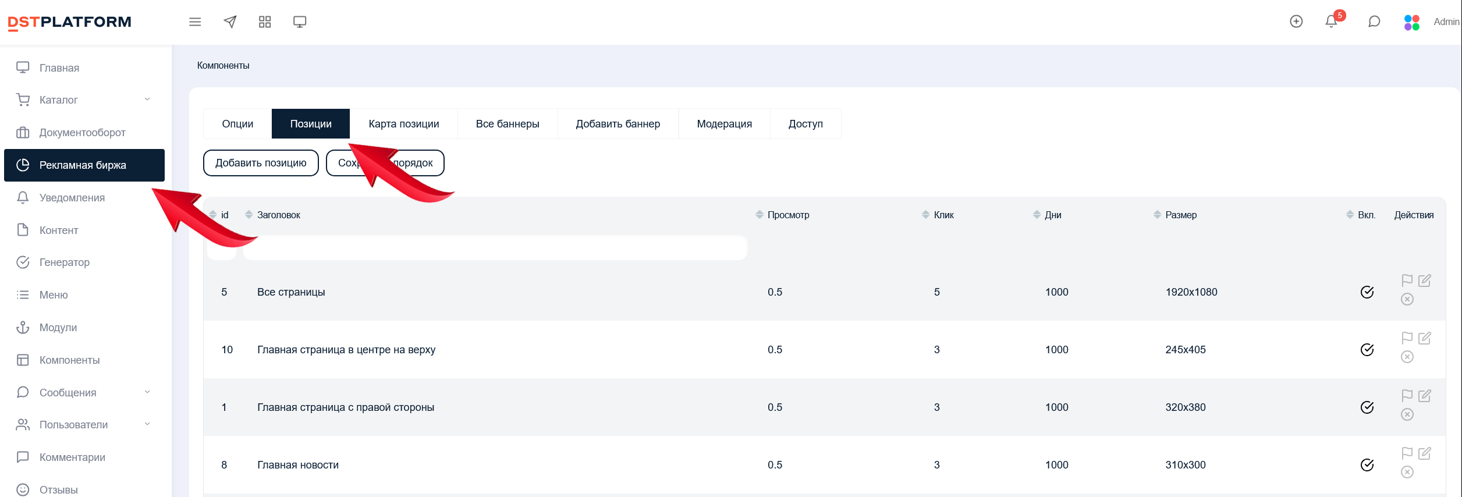Open the grid apps icon in header

pyautogui.click(x=265, y=22)
